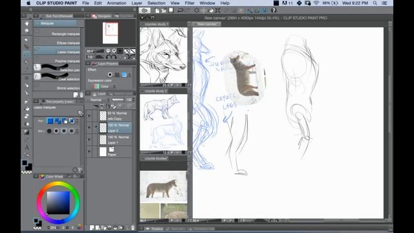
Task: Open the blending mode dropdown showing Normal
Action: 99,100
